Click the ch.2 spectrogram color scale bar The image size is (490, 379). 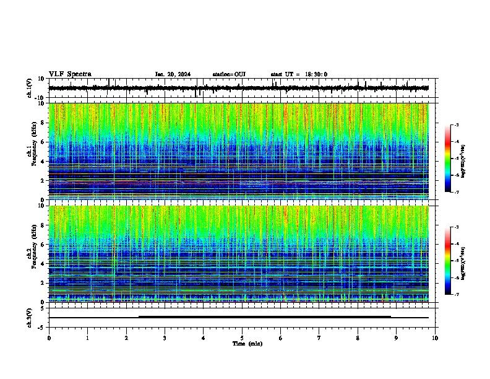click(x=448, y=261)
